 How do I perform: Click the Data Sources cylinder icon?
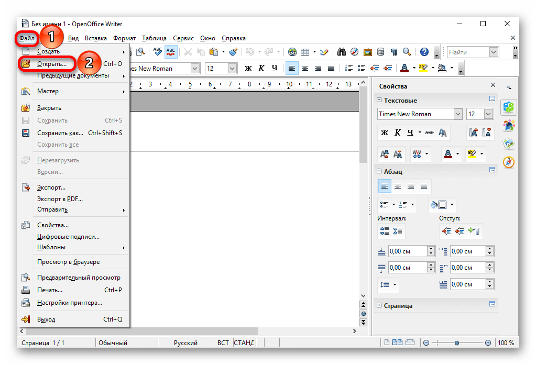tap(380, 52)
